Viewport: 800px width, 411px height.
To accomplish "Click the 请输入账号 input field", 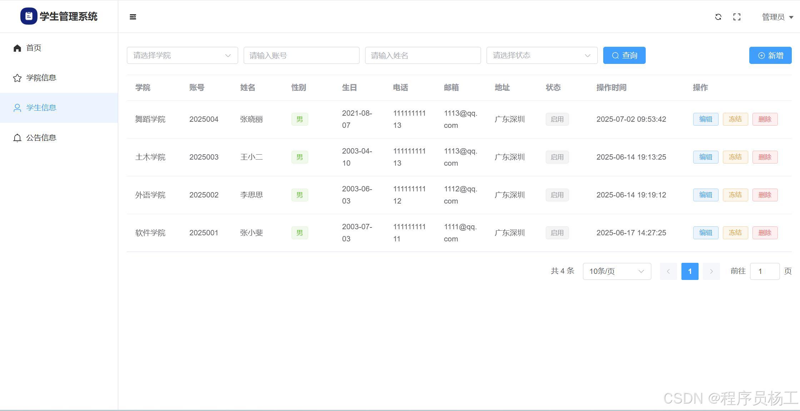I will tap(301, 55).
